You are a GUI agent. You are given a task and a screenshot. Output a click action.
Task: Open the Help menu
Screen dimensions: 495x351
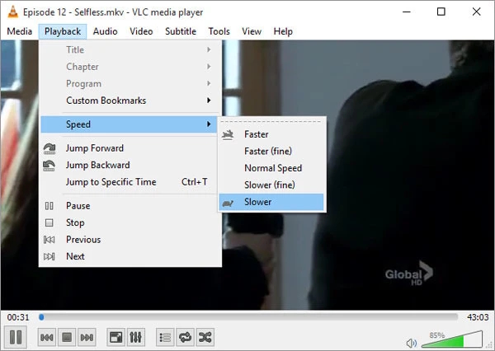283,31
